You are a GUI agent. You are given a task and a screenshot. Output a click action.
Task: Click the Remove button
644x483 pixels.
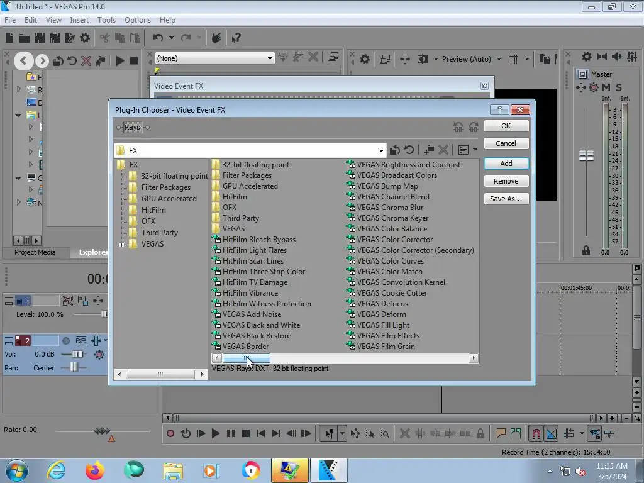click(506, 181)
